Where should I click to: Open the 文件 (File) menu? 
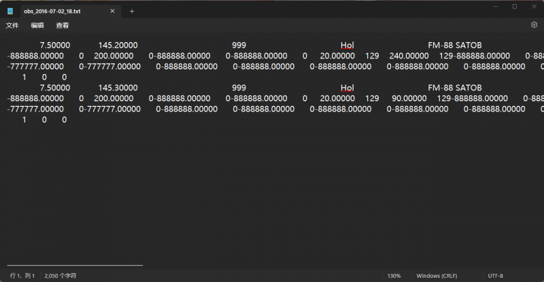tap(12, 25)
